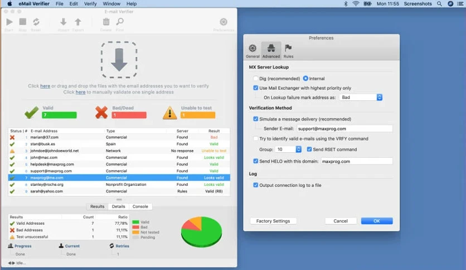Open Preferences gear icon in main window

coord(224,22)
